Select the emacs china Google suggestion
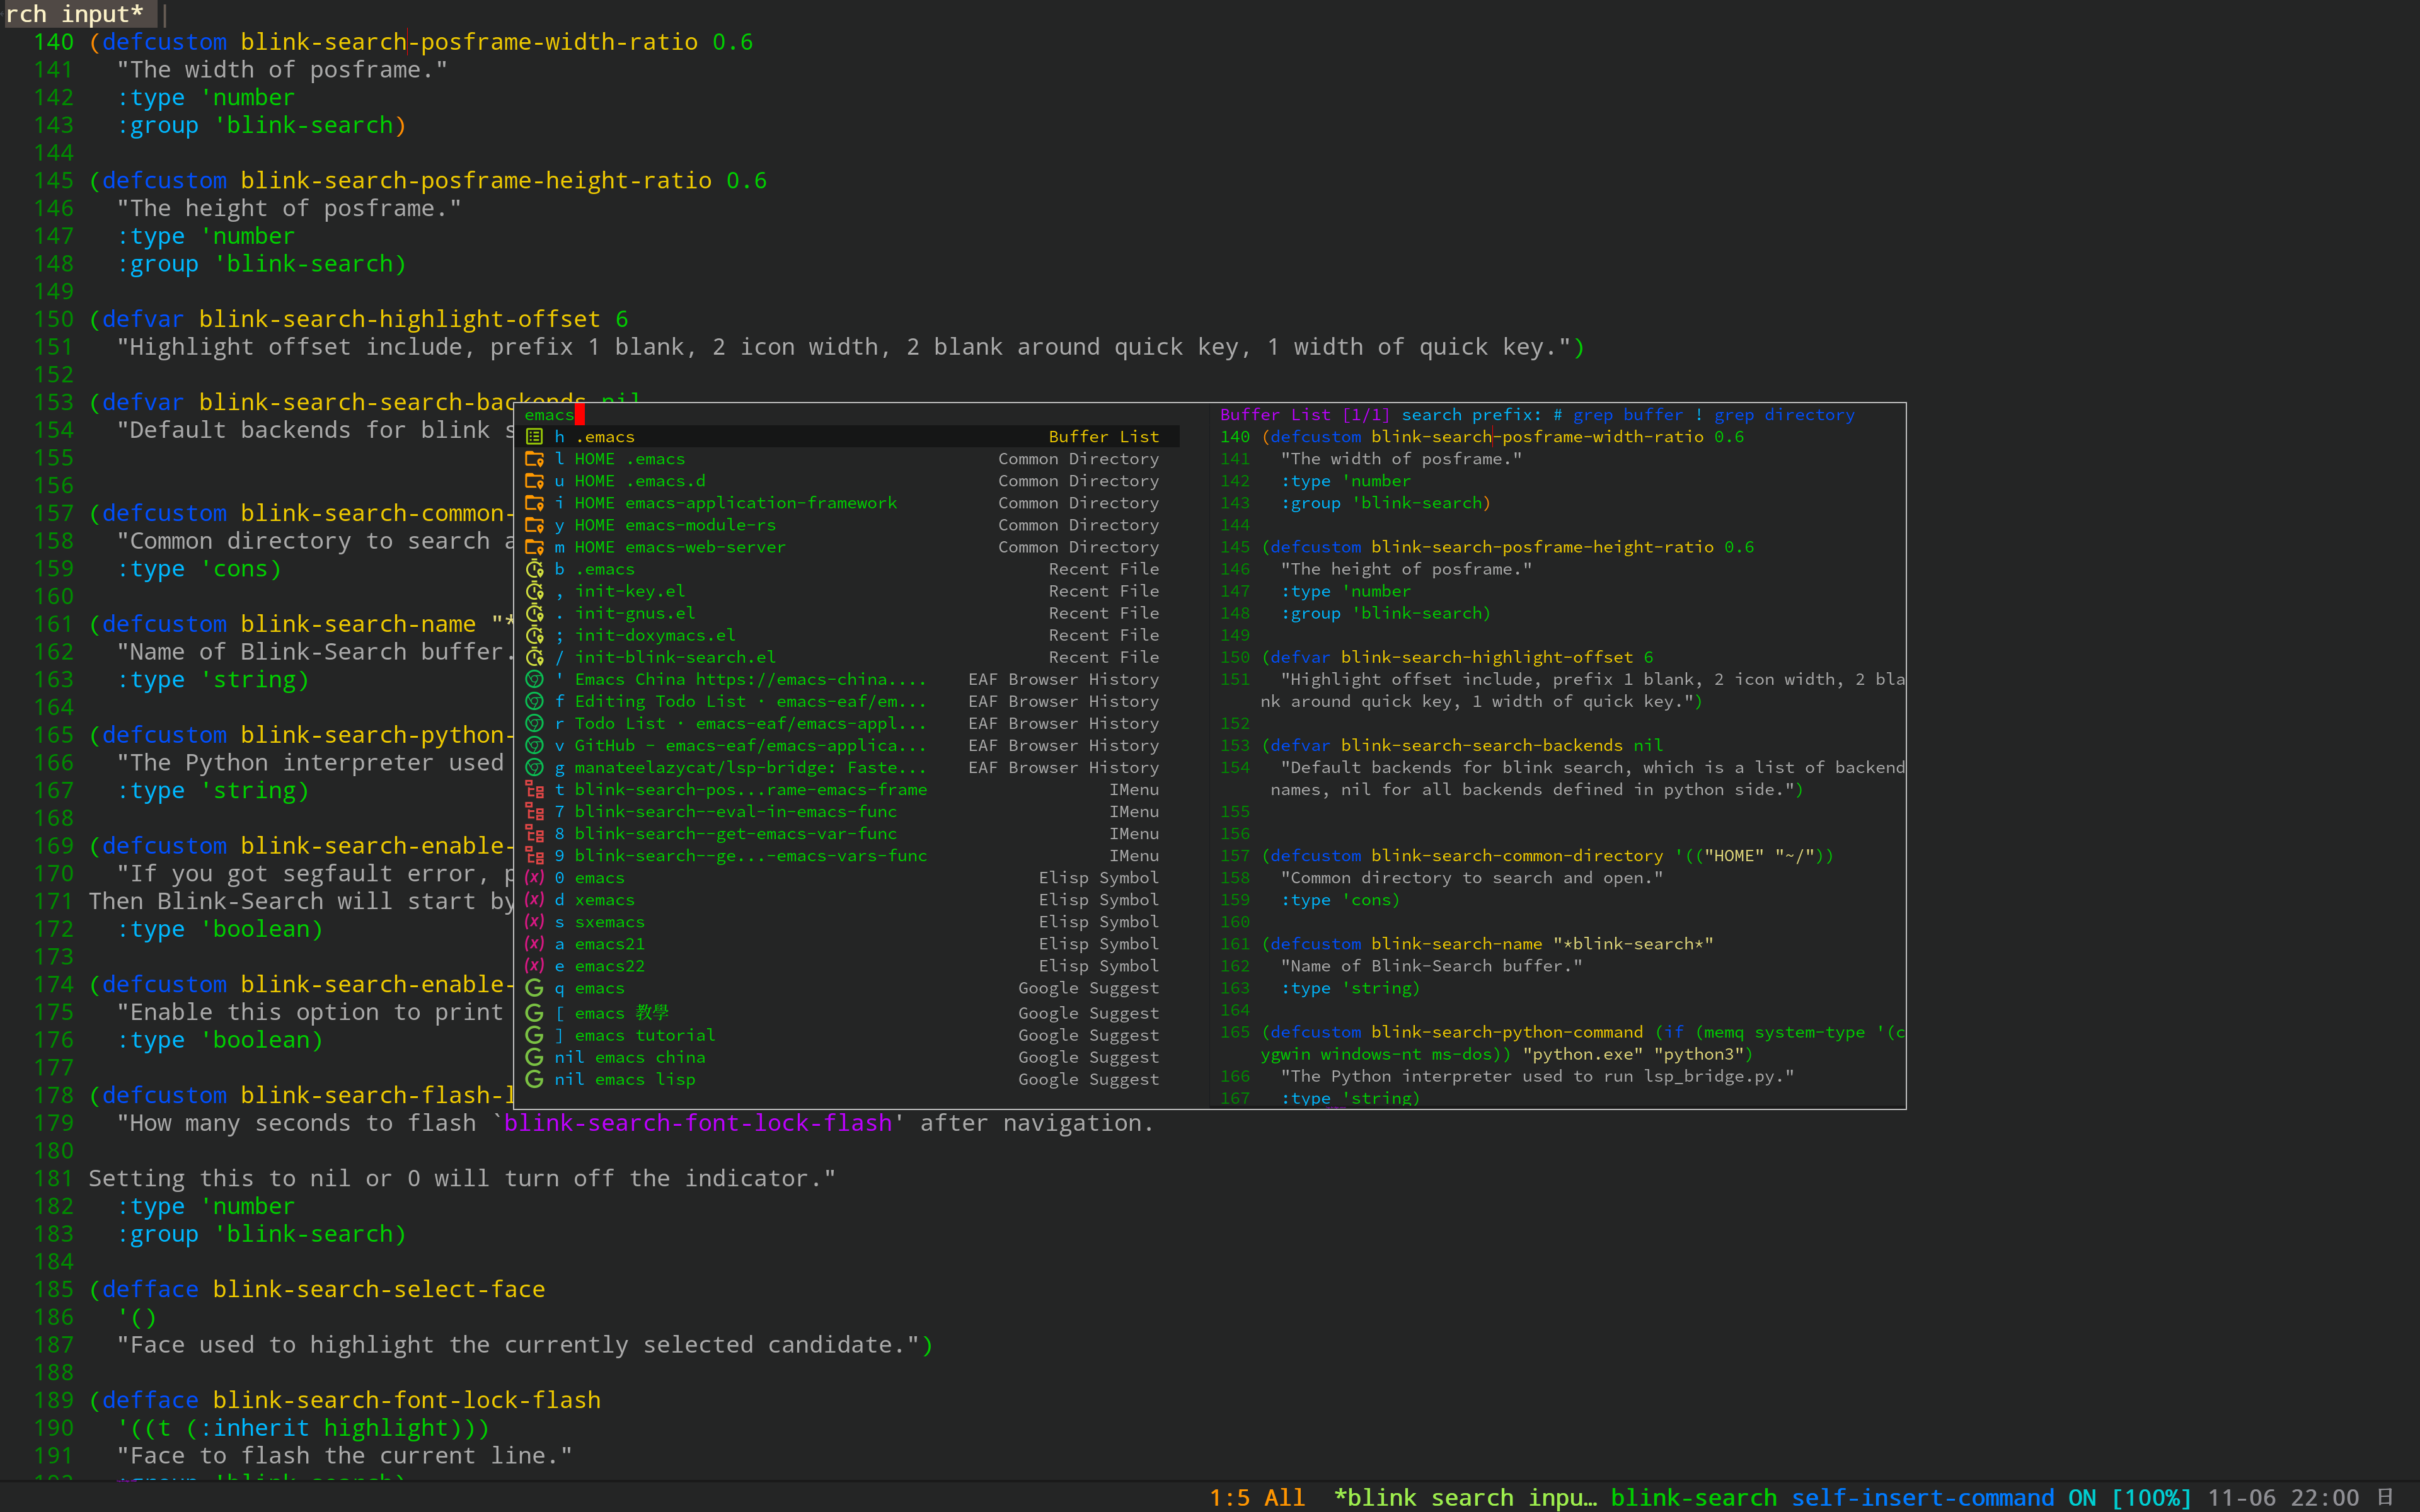This screenshot has width=2420, height=1512. point(650,1057)
